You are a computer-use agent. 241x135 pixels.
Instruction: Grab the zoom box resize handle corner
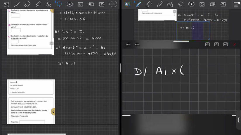(x=209, y=39)
